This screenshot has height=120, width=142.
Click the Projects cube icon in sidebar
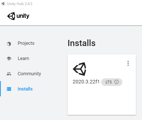(x=9, y=44)
